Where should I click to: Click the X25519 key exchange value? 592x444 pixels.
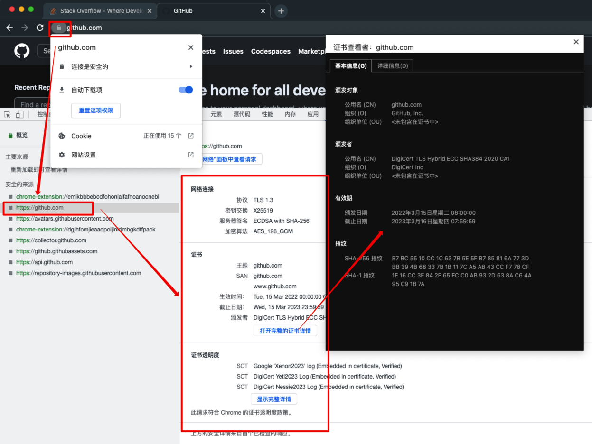click(263, 211)
